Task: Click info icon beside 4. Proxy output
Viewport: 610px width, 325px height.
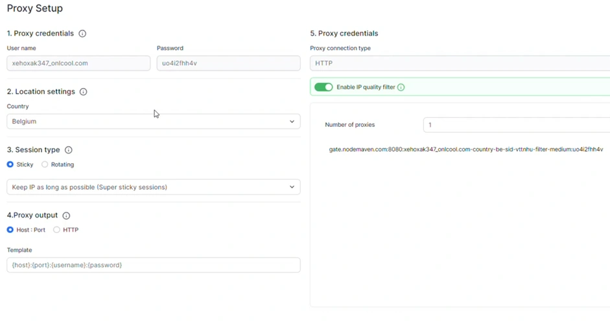Action: [x=66, y=216]
